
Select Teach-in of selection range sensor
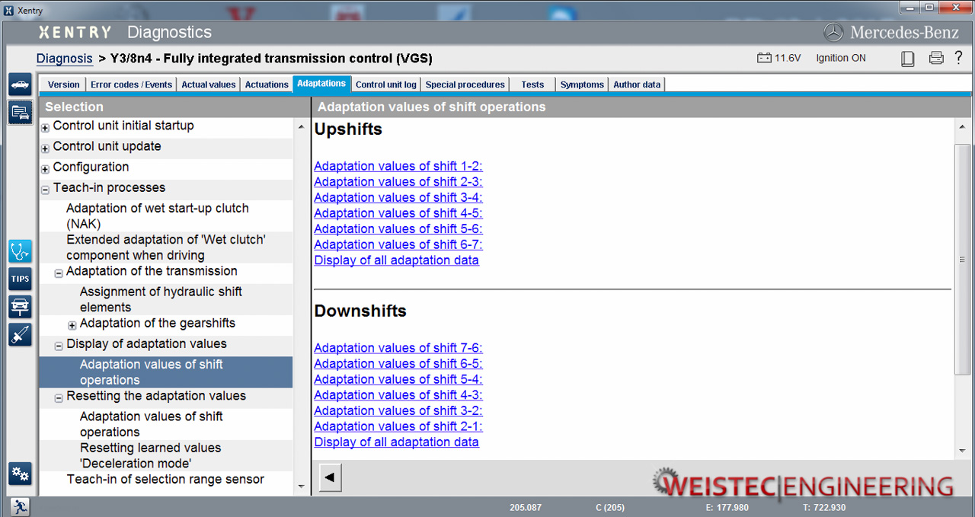pos(166,480)
